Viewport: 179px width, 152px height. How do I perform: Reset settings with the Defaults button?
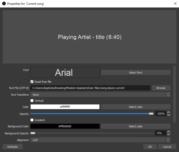point(13,147)
